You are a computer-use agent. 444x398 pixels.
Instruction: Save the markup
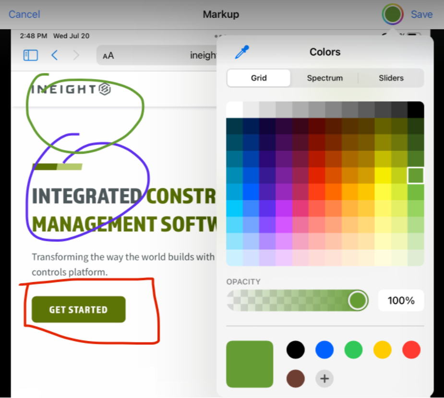pos(421,14)
